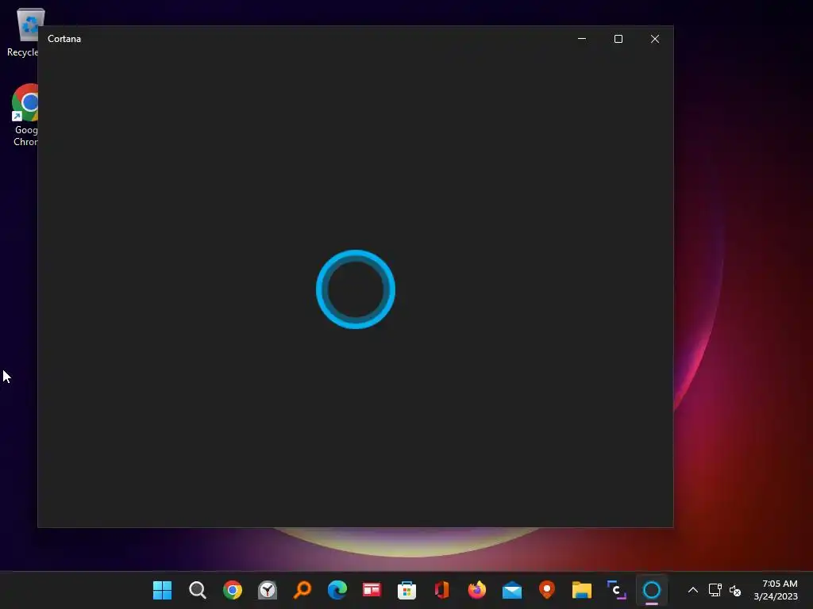Open File Explorer from the taskbar
Image resolution: width=813 pixels, height=609 pixels.
582,590
